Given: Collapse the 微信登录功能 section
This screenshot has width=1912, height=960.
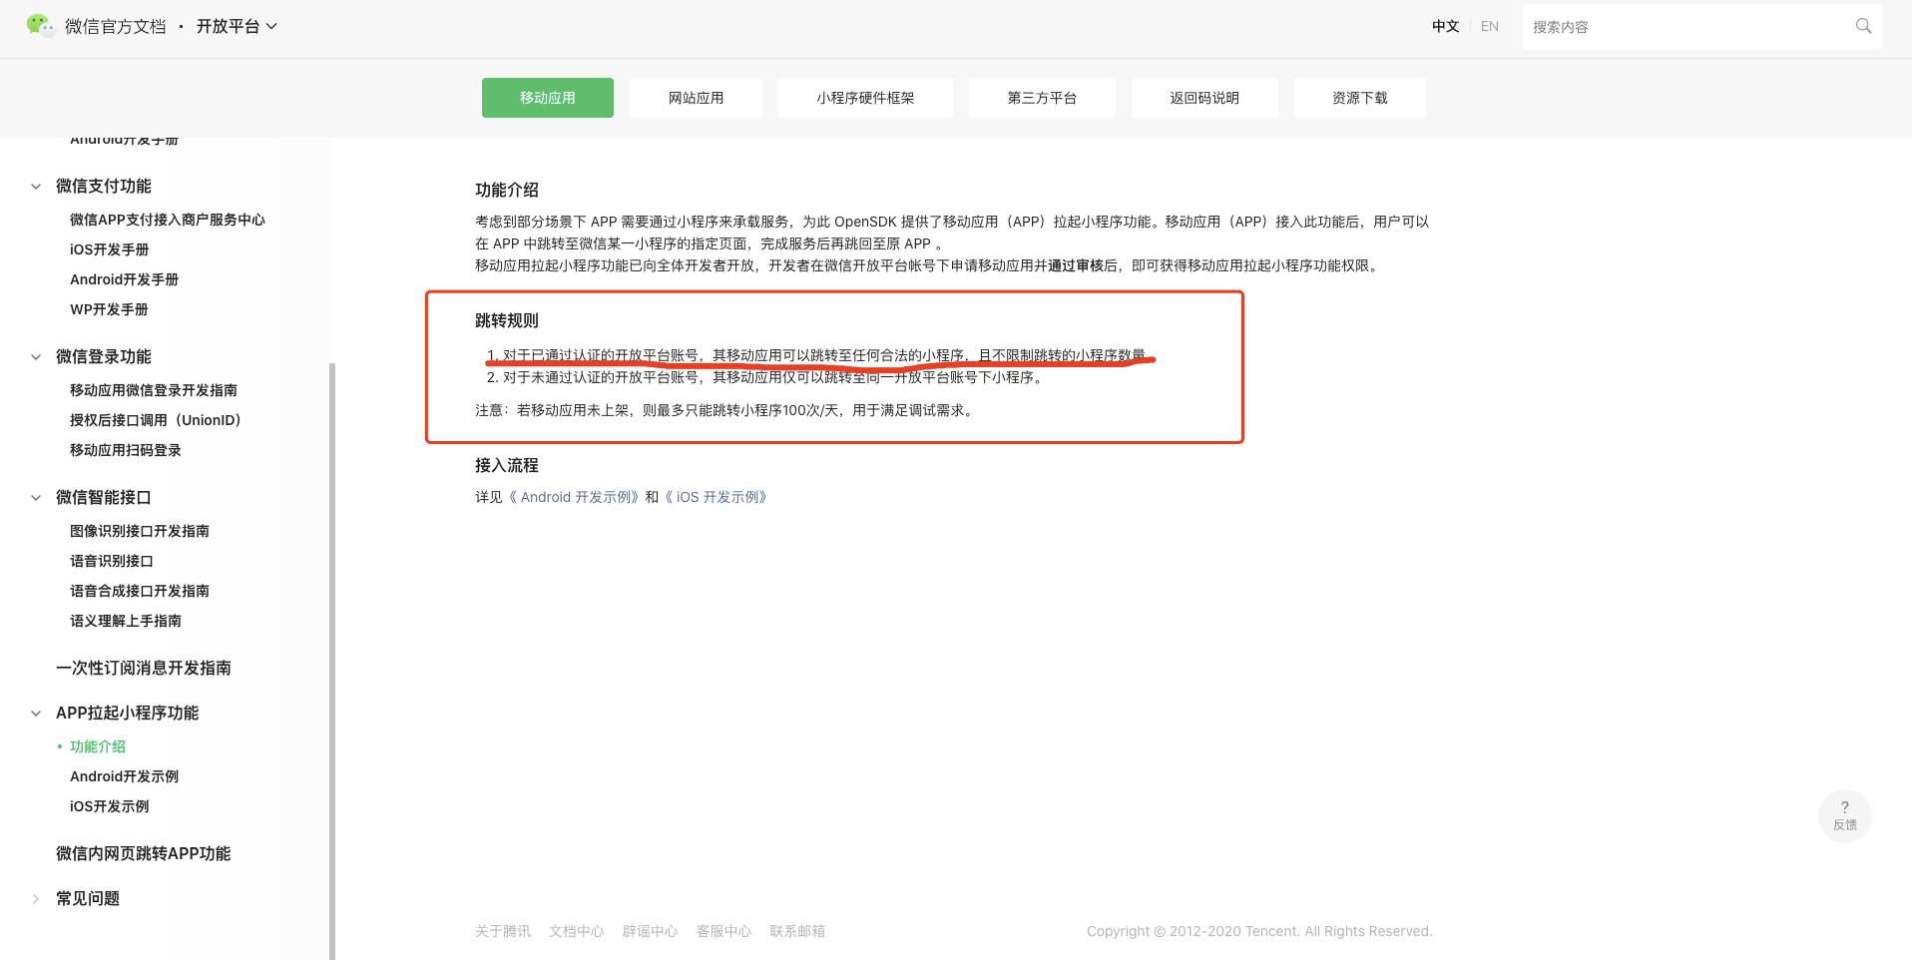Looking at the screenshot, I should [36, 357].
